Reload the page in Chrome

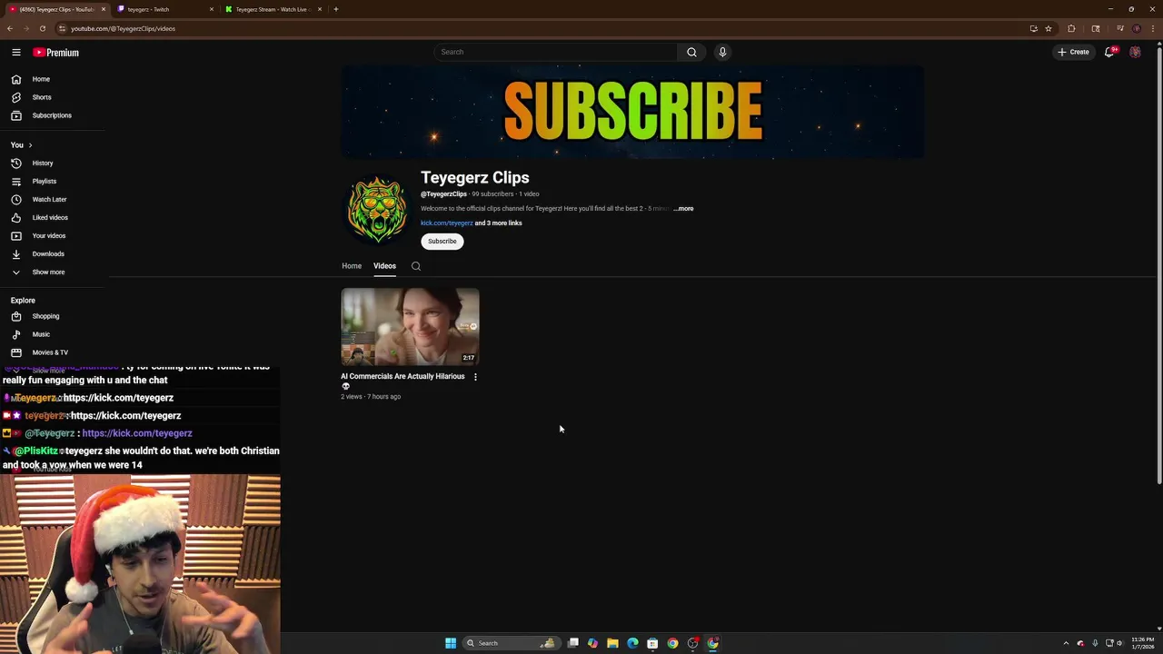click(42, 28)
